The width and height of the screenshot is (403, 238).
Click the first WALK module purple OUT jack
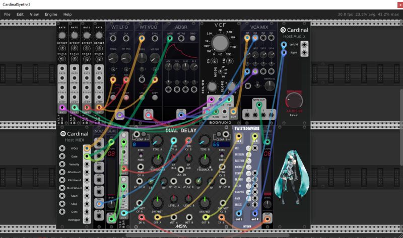pos(62,107)
